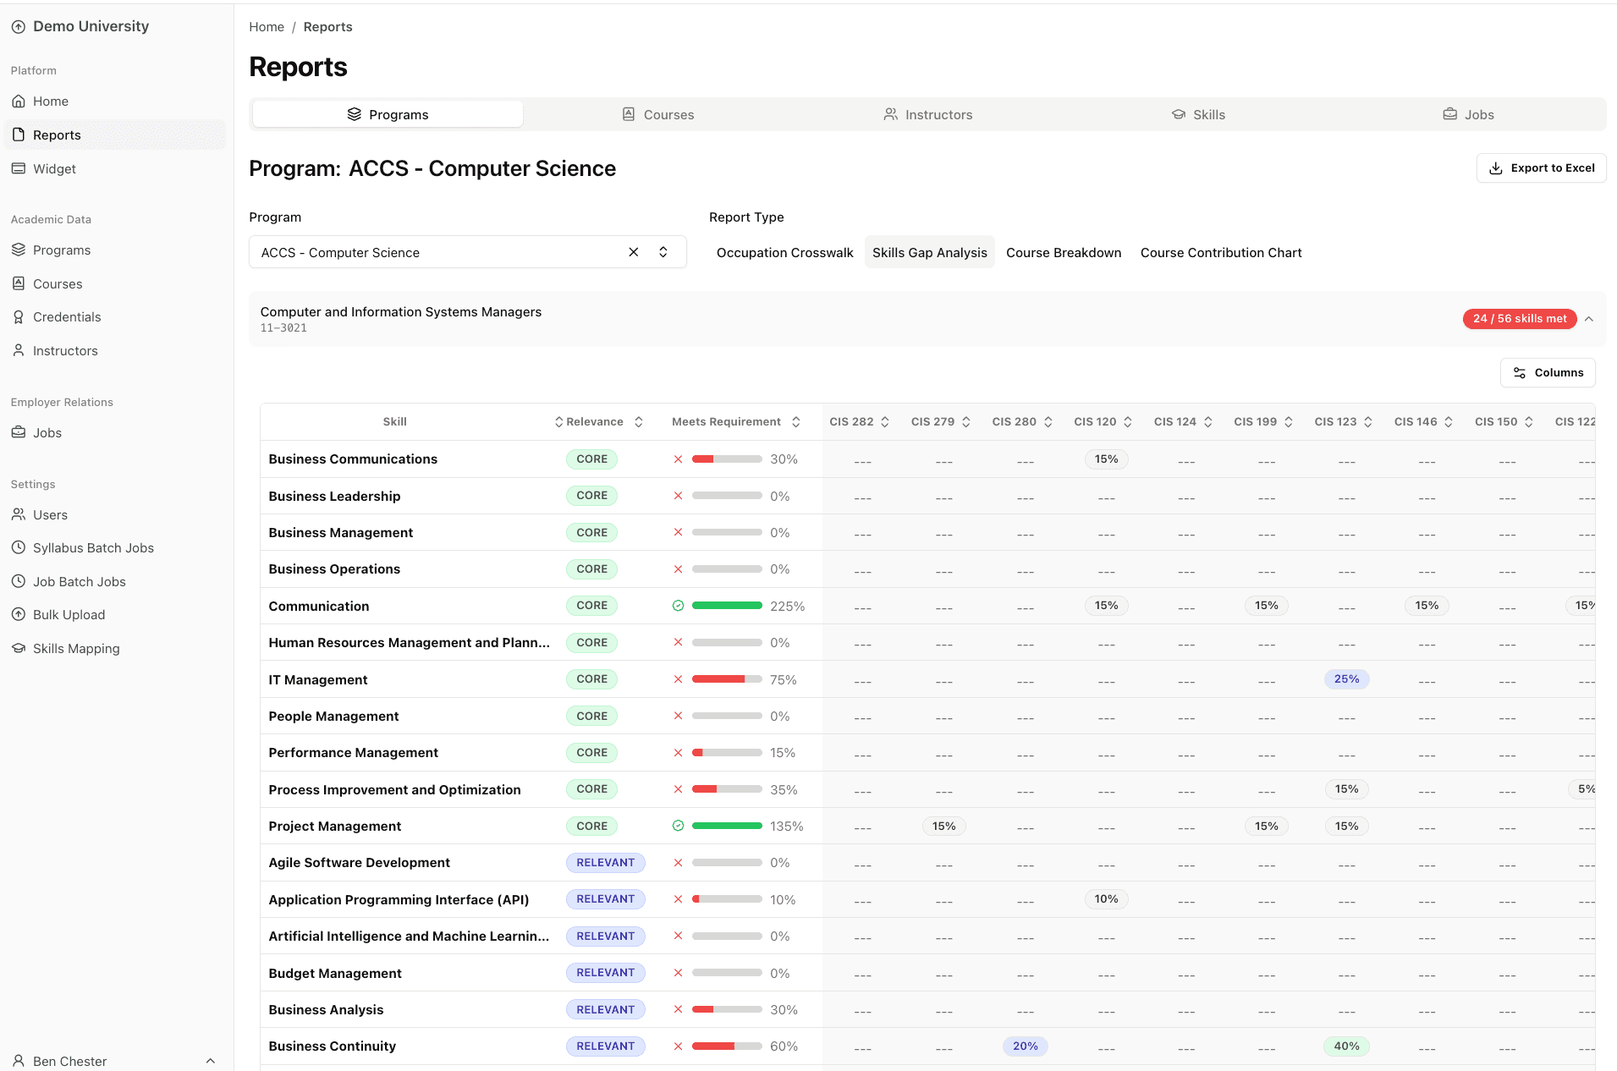Select the Programs tab
The height and width of the screenshot is (1071, 1617).
(388, 114)
